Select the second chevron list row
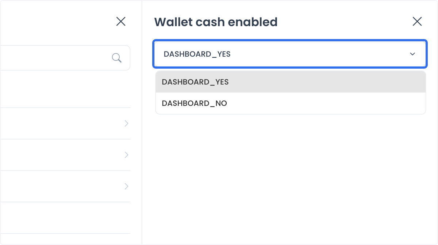 point(65,155)
